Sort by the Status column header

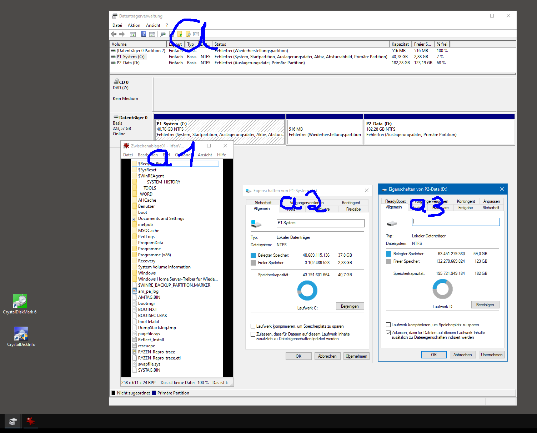click(301, 44)
